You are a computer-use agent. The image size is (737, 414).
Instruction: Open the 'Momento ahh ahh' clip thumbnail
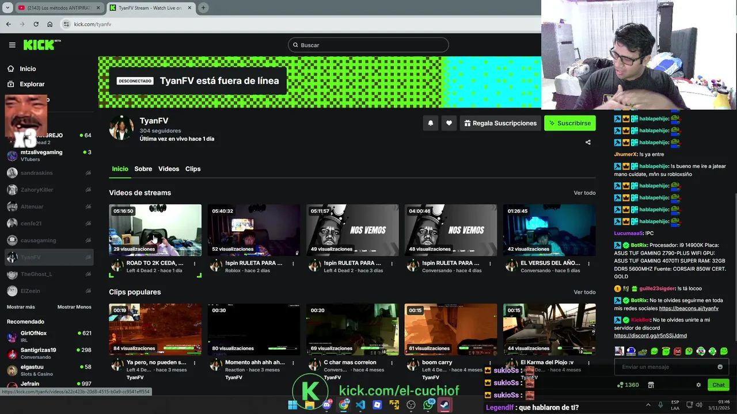pos(254,329)
